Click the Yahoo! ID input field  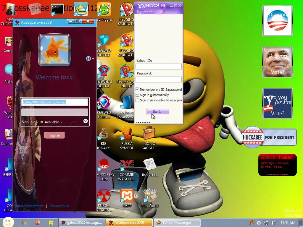coord(159,67)
